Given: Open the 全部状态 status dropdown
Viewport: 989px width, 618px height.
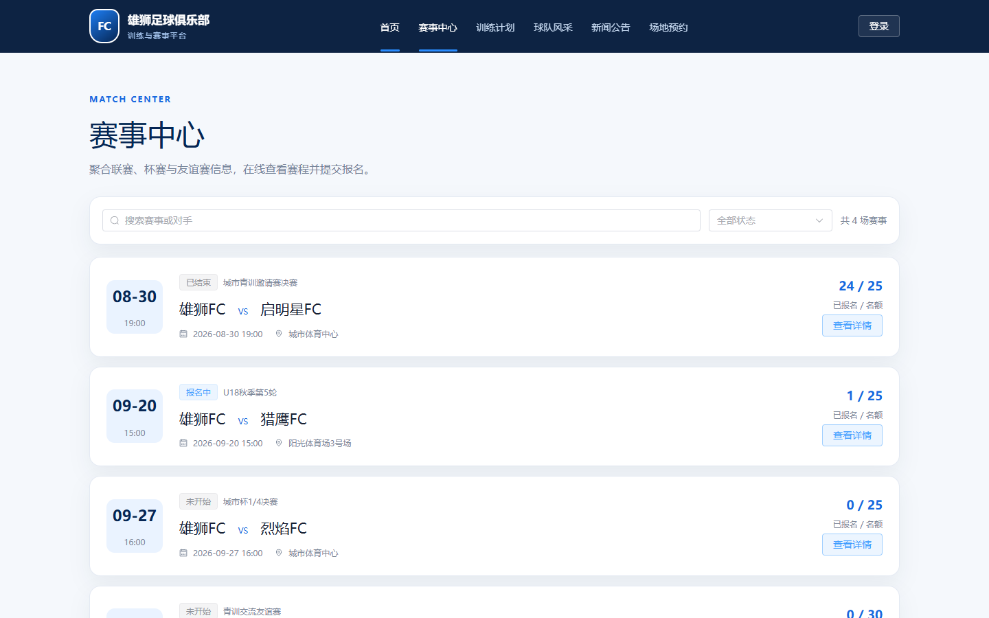Looking at the screenshot, I should point(770,220).
